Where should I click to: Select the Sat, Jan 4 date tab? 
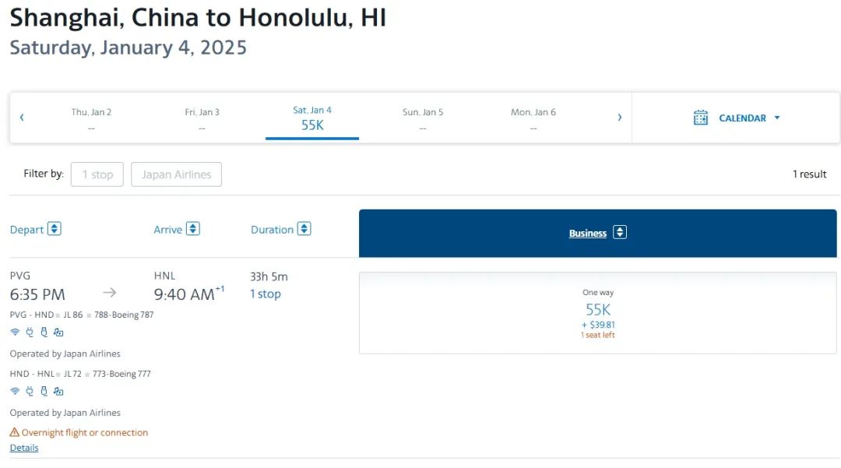coord(312,118)
